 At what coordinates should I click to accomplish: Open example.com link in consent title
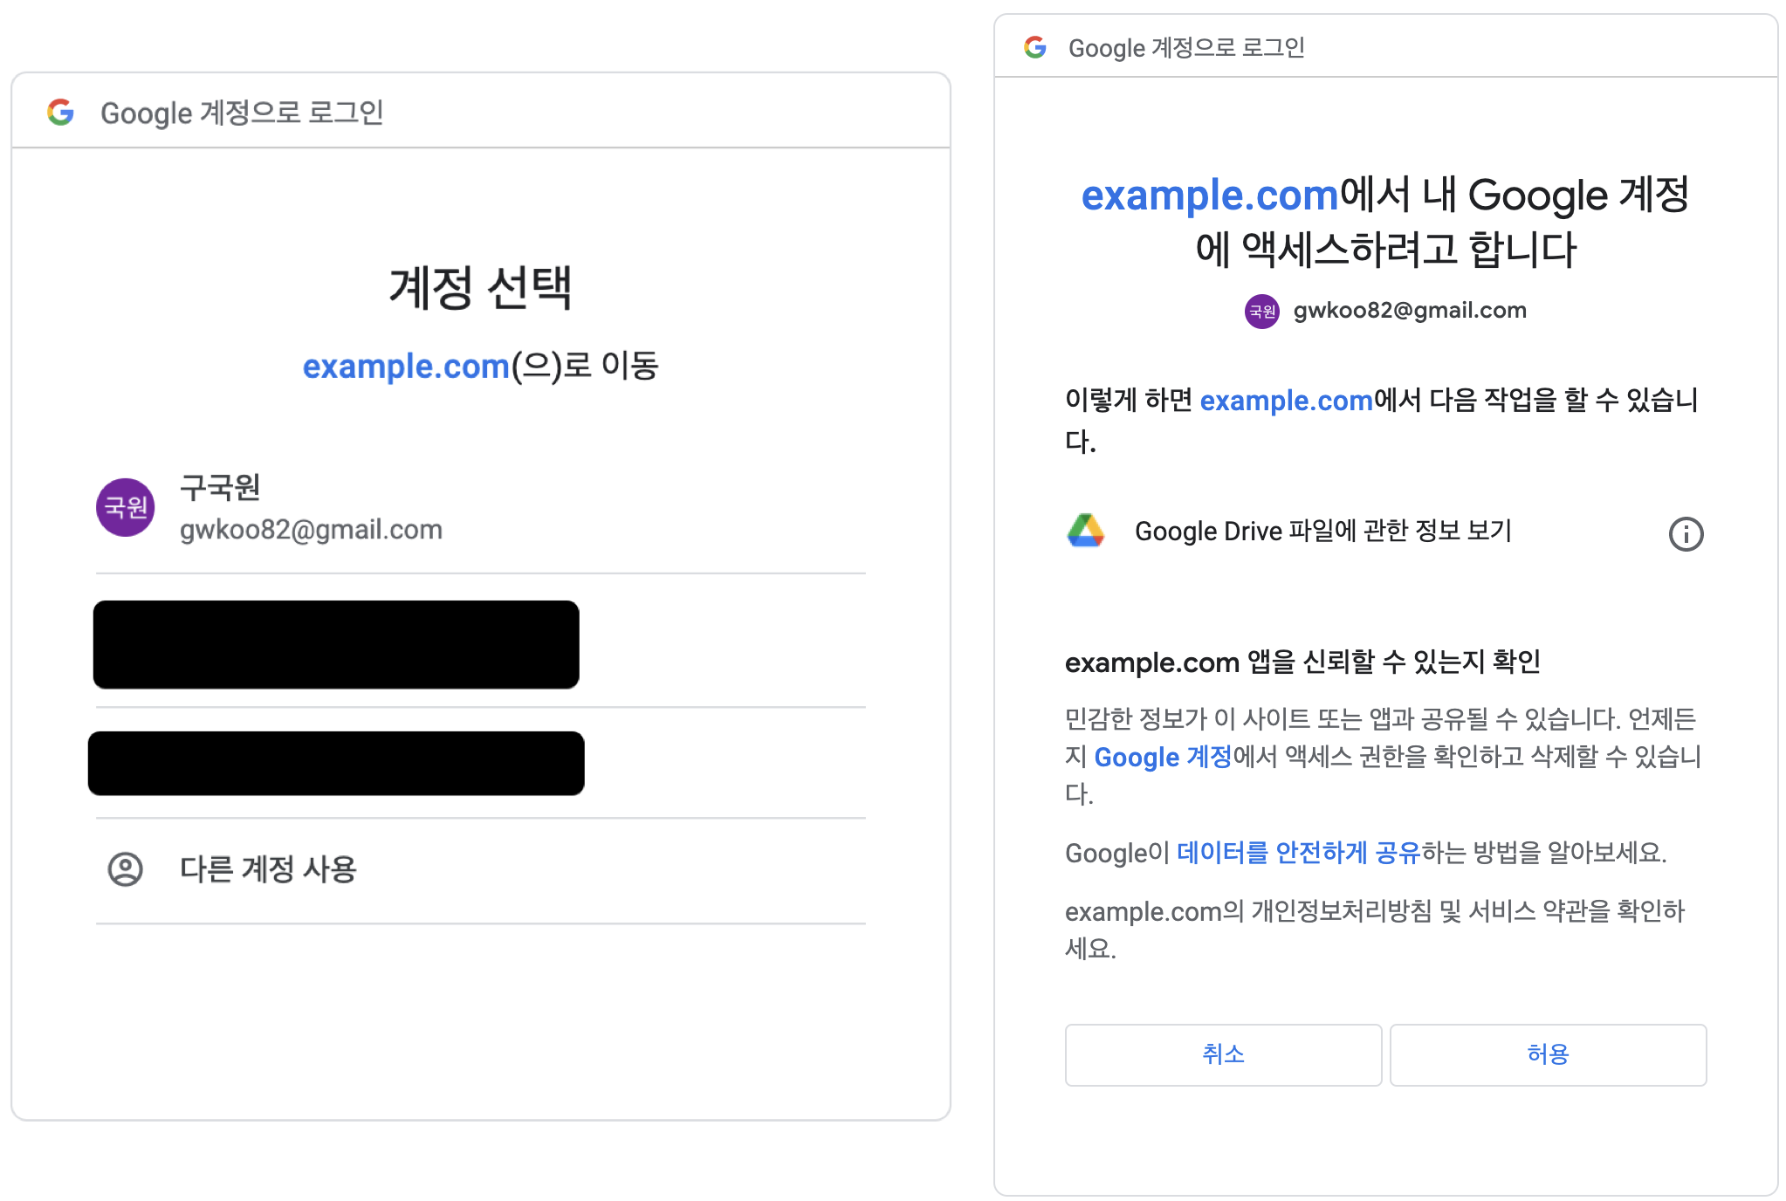pos(1210,195)
